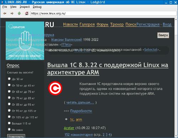Go forward using the right arrow icon

(12, 14)
